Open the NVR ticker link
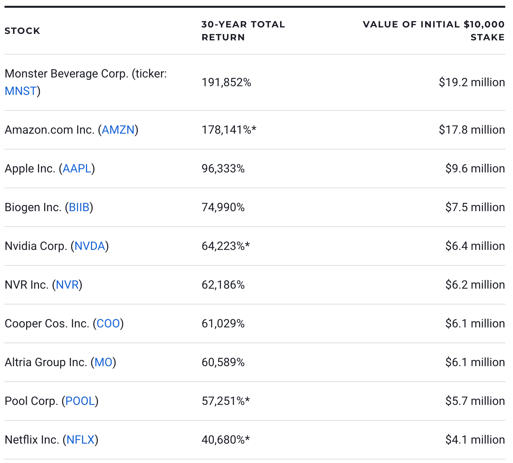The width and height of the screenshot is (513, 463). [67, 285]
